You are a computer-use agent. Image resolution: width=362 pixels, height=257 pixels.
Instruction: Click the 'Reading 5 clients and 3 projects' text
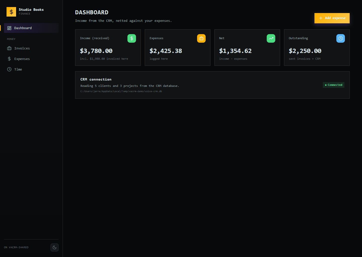tap(130, 86)
